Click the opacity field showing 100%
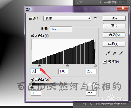131x108 pixels. [x=123, y=2]
